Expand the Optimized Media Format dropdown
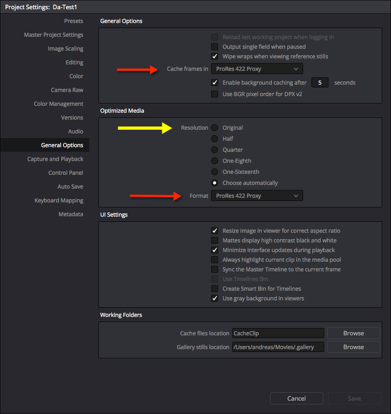This screenshot has height=414, width=391. point(257,196)
